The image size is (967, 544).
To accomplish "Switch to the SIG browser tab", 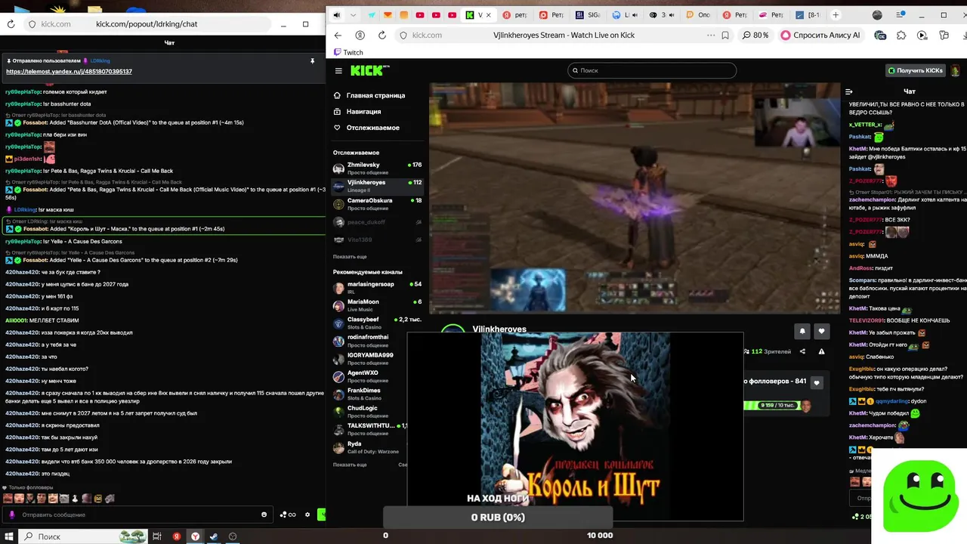I will [587, 14].
